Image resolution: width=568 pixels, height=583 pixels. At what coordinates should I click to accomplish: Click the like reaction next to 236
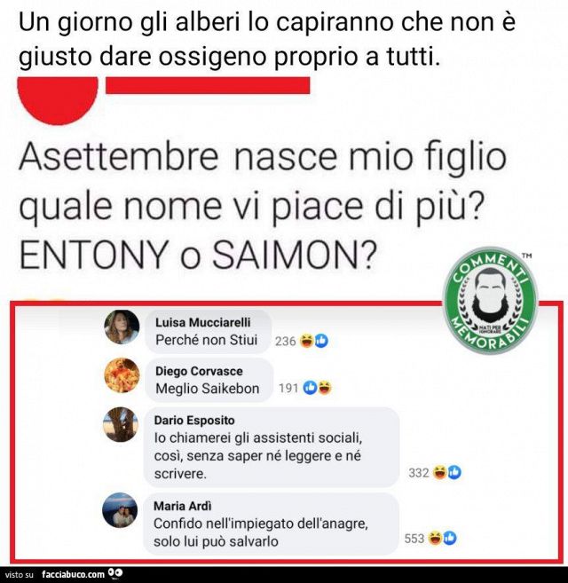click(x=321, y=341)
